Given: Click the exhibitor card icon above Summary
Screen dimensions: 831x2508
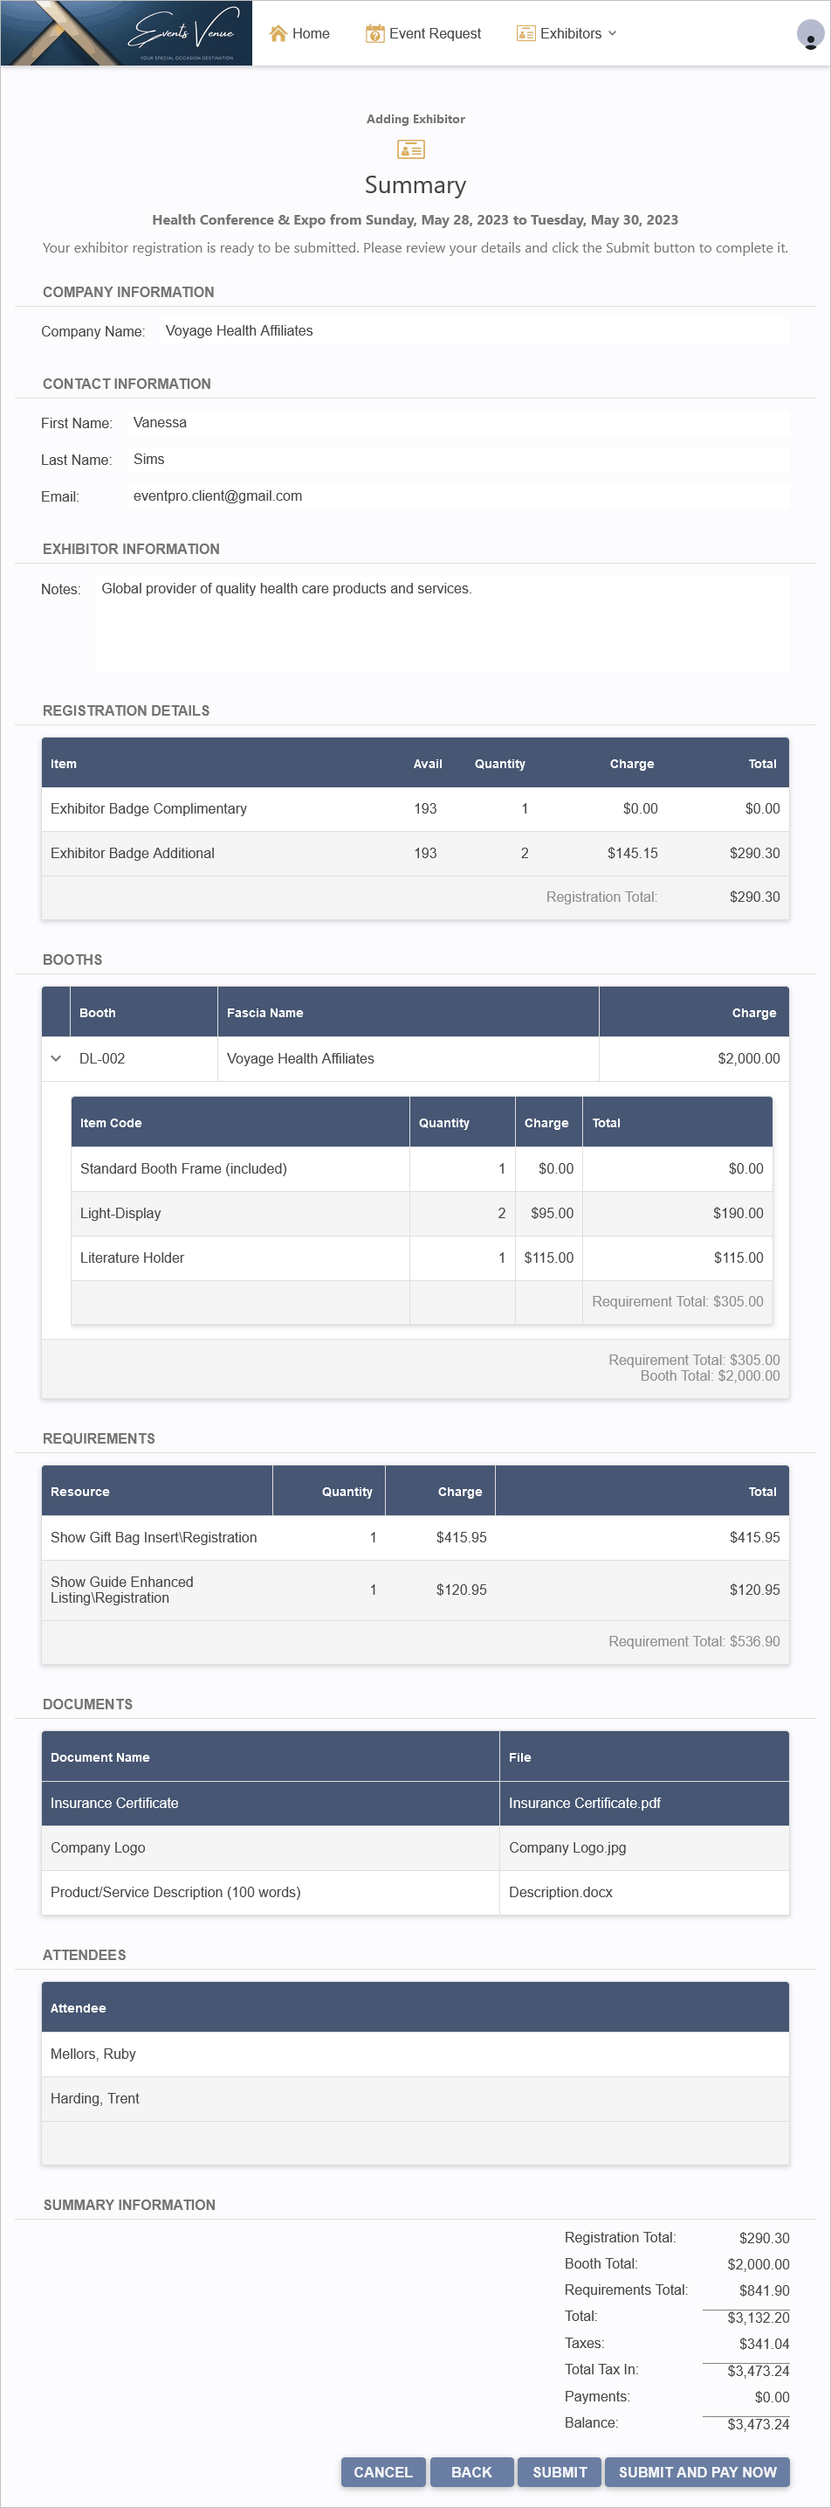Looking at the screenshot, I should (x=410, y=149).
